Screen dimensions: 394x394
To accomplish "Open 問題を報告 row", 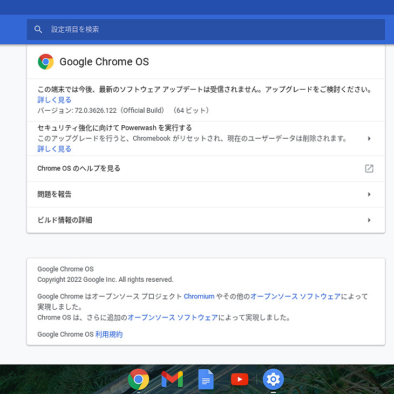I will click(206, 194).
